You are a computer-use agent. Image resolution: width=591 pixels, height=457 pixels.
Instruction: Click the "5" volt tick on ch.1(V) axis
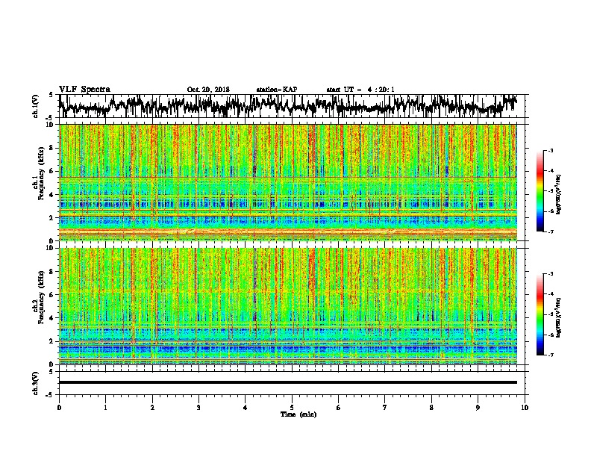(51, 95)
